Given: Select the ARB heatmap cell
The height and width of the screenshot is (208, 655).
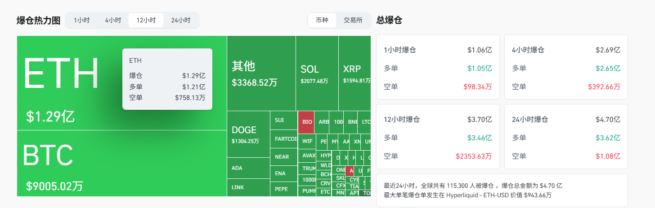Looking at the screenshot, I should (x=322, y=122).
